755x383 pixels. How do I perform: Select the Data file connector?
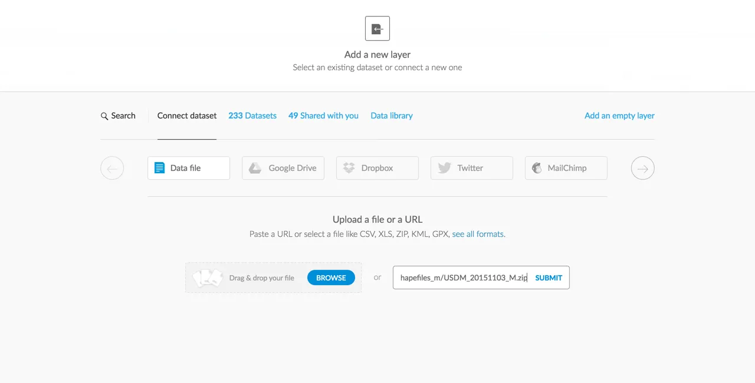189,168
